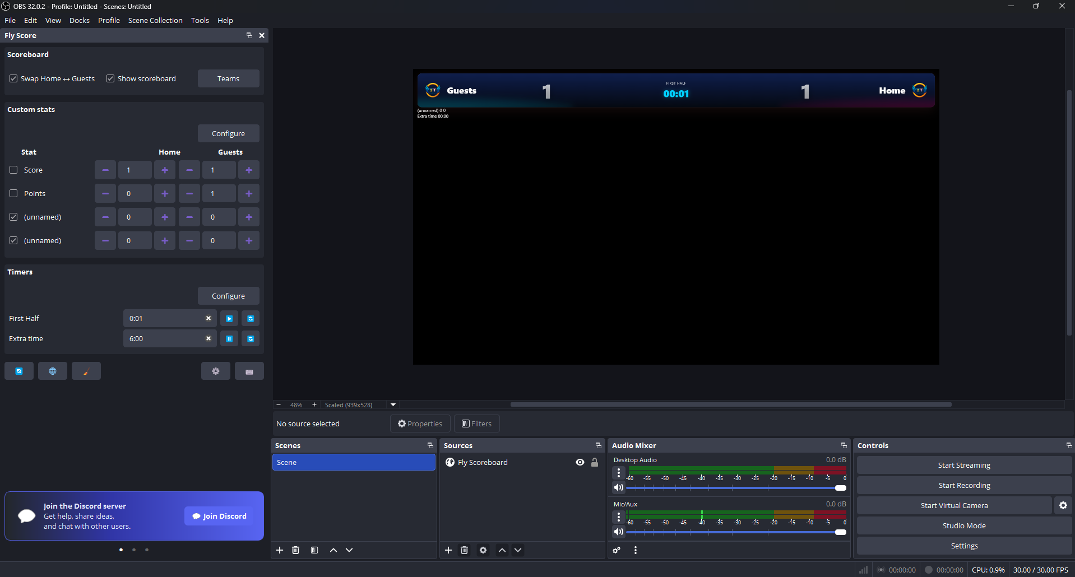
Task: Uncheck Swap Home and Guests checkbox
Action: tap(13, 78)
